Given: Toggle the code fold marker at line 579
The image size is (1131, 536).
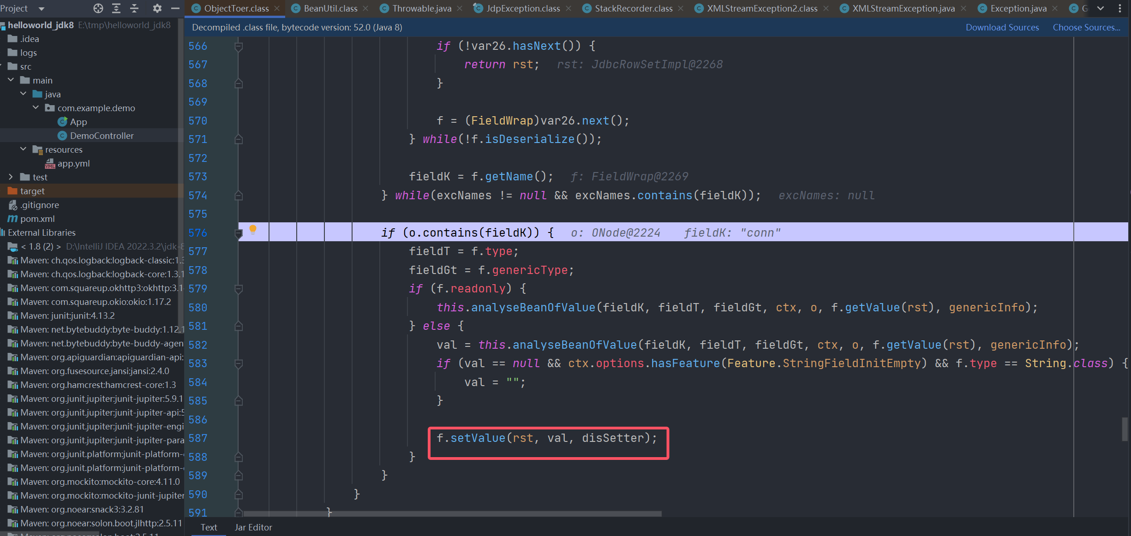Looking at the screenshot, I should (x=239, y=289).
